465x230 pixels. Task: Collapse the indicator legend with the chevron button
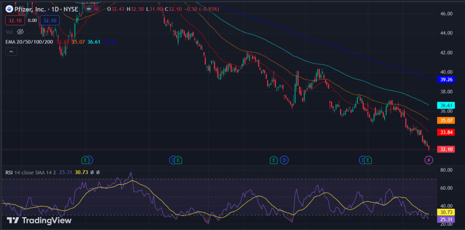point(11,52)
